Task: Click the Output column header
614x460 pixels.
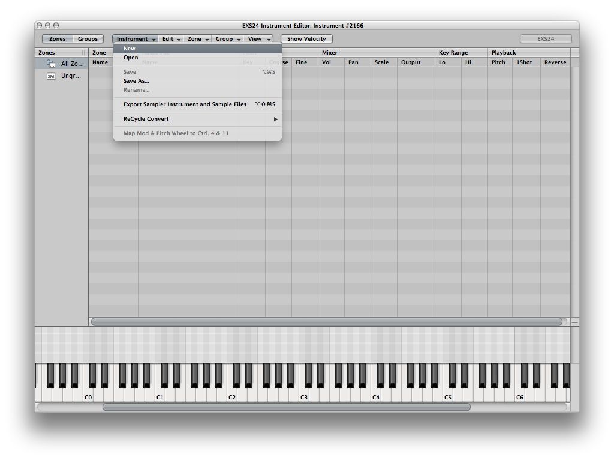Action: pyautogui.click(x=416, y=62)
